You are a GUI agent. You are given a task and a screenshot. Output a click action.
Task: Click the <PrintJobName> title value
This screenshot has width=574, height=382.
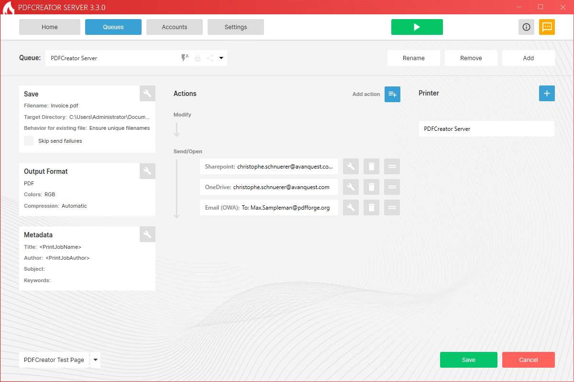coord(60,247)
